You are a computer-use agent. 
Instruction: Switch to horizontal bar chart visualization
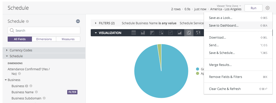point(152,33)
